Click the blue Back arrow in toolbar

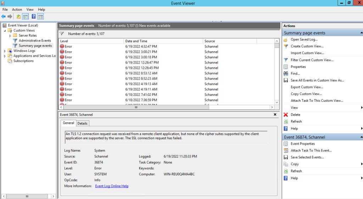(4, 16)
